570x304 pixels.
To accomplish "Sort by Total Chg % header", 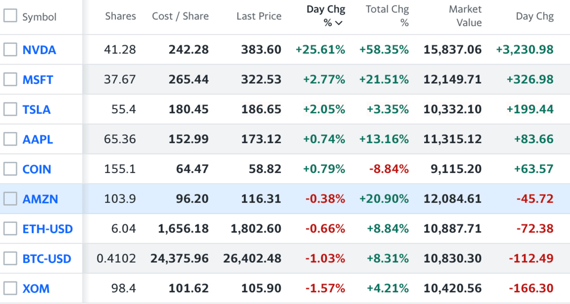I will click(x=387, y=16).
